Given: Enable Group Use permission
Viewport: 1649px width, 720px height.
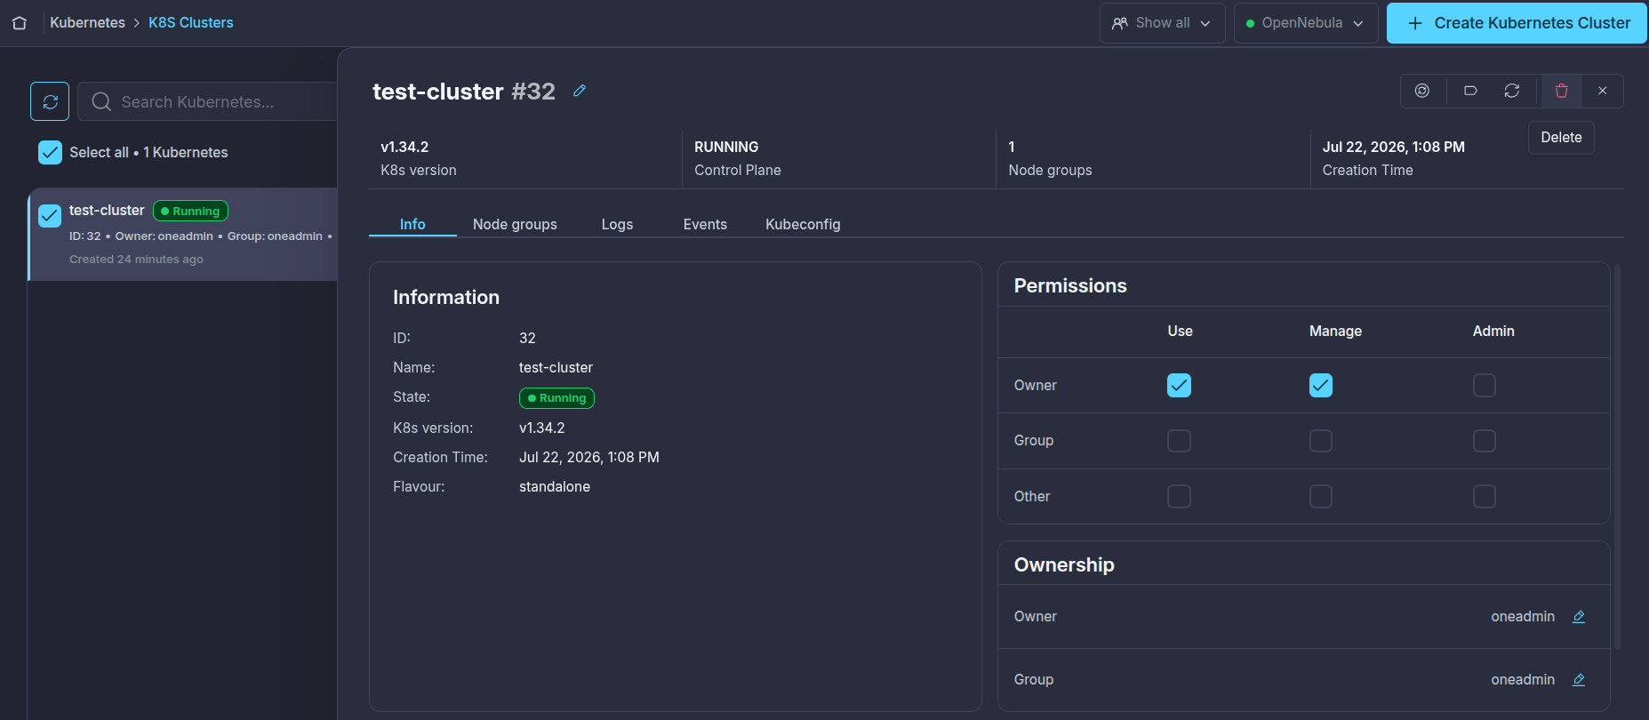Looking at the screenshot, I should pos(1179,441).
